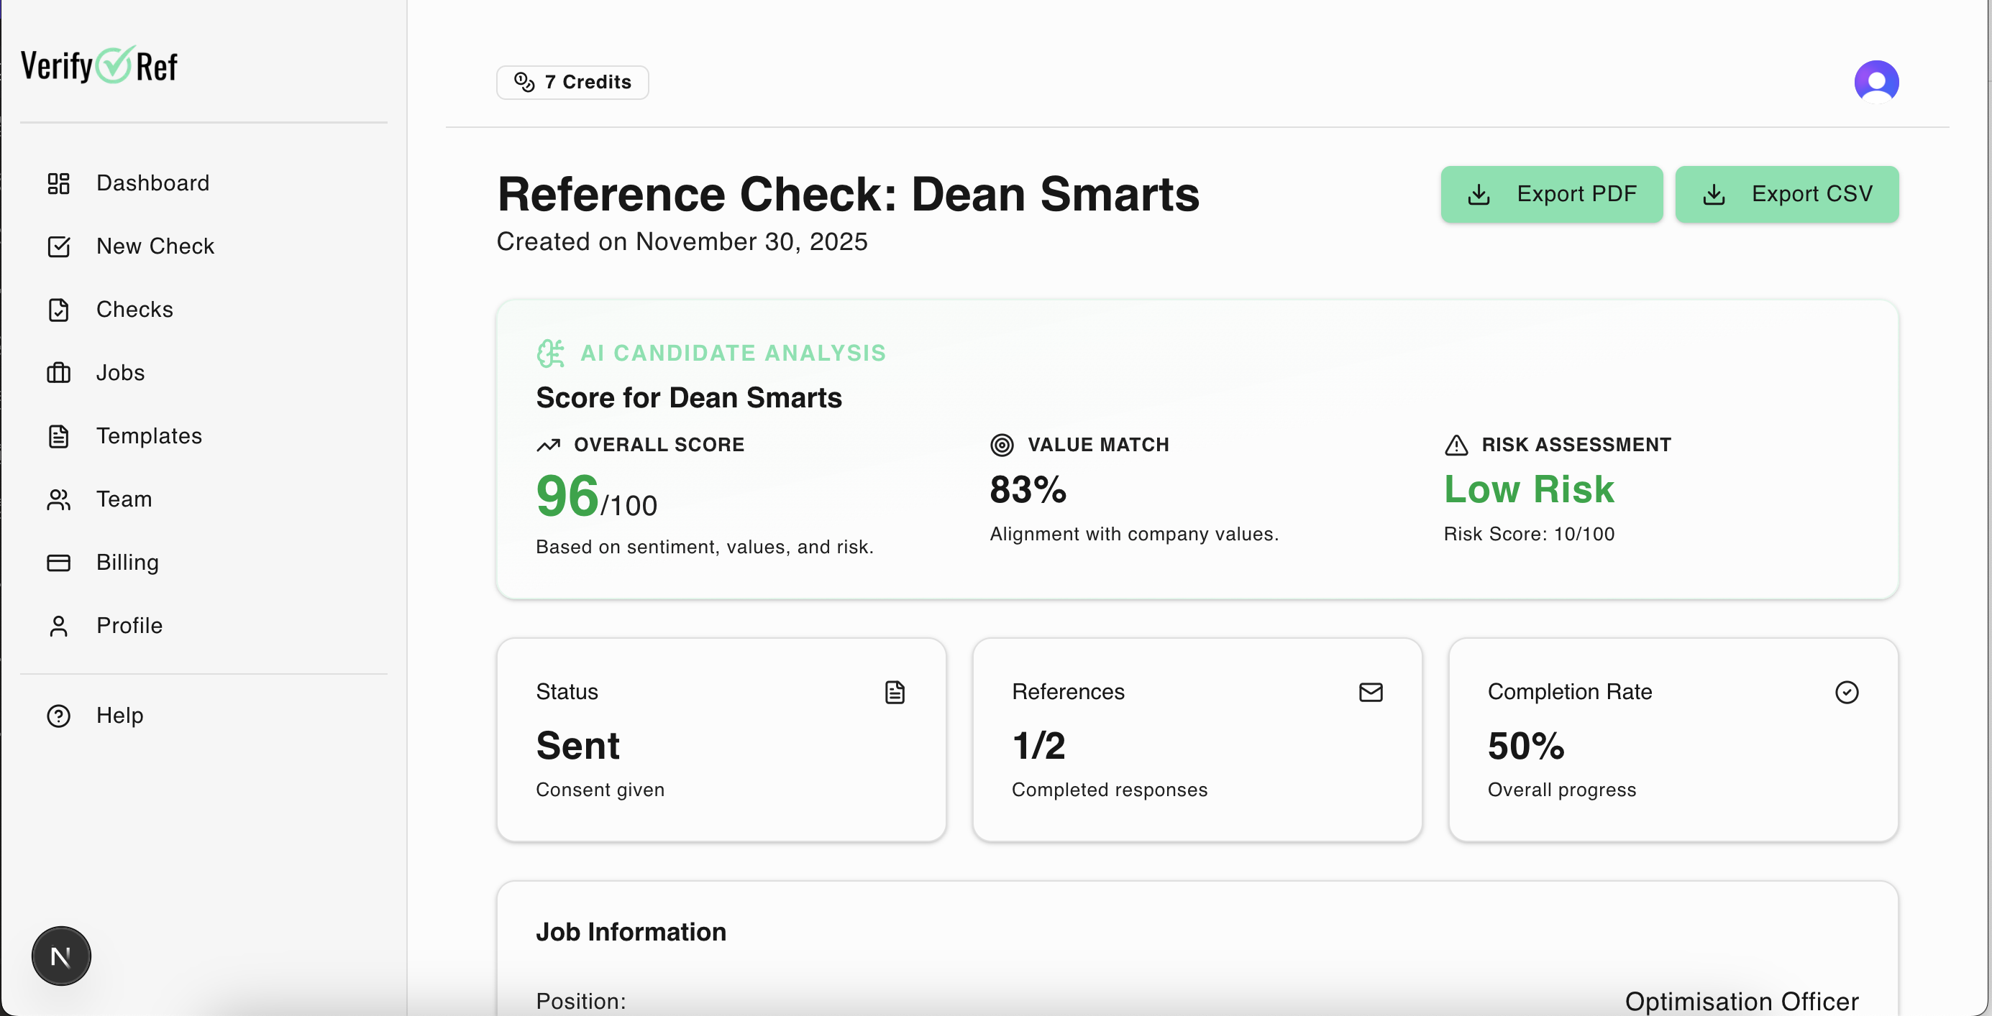Click the user avatar icon top right
The image size is (1992, 1016).
[1876, 82]
